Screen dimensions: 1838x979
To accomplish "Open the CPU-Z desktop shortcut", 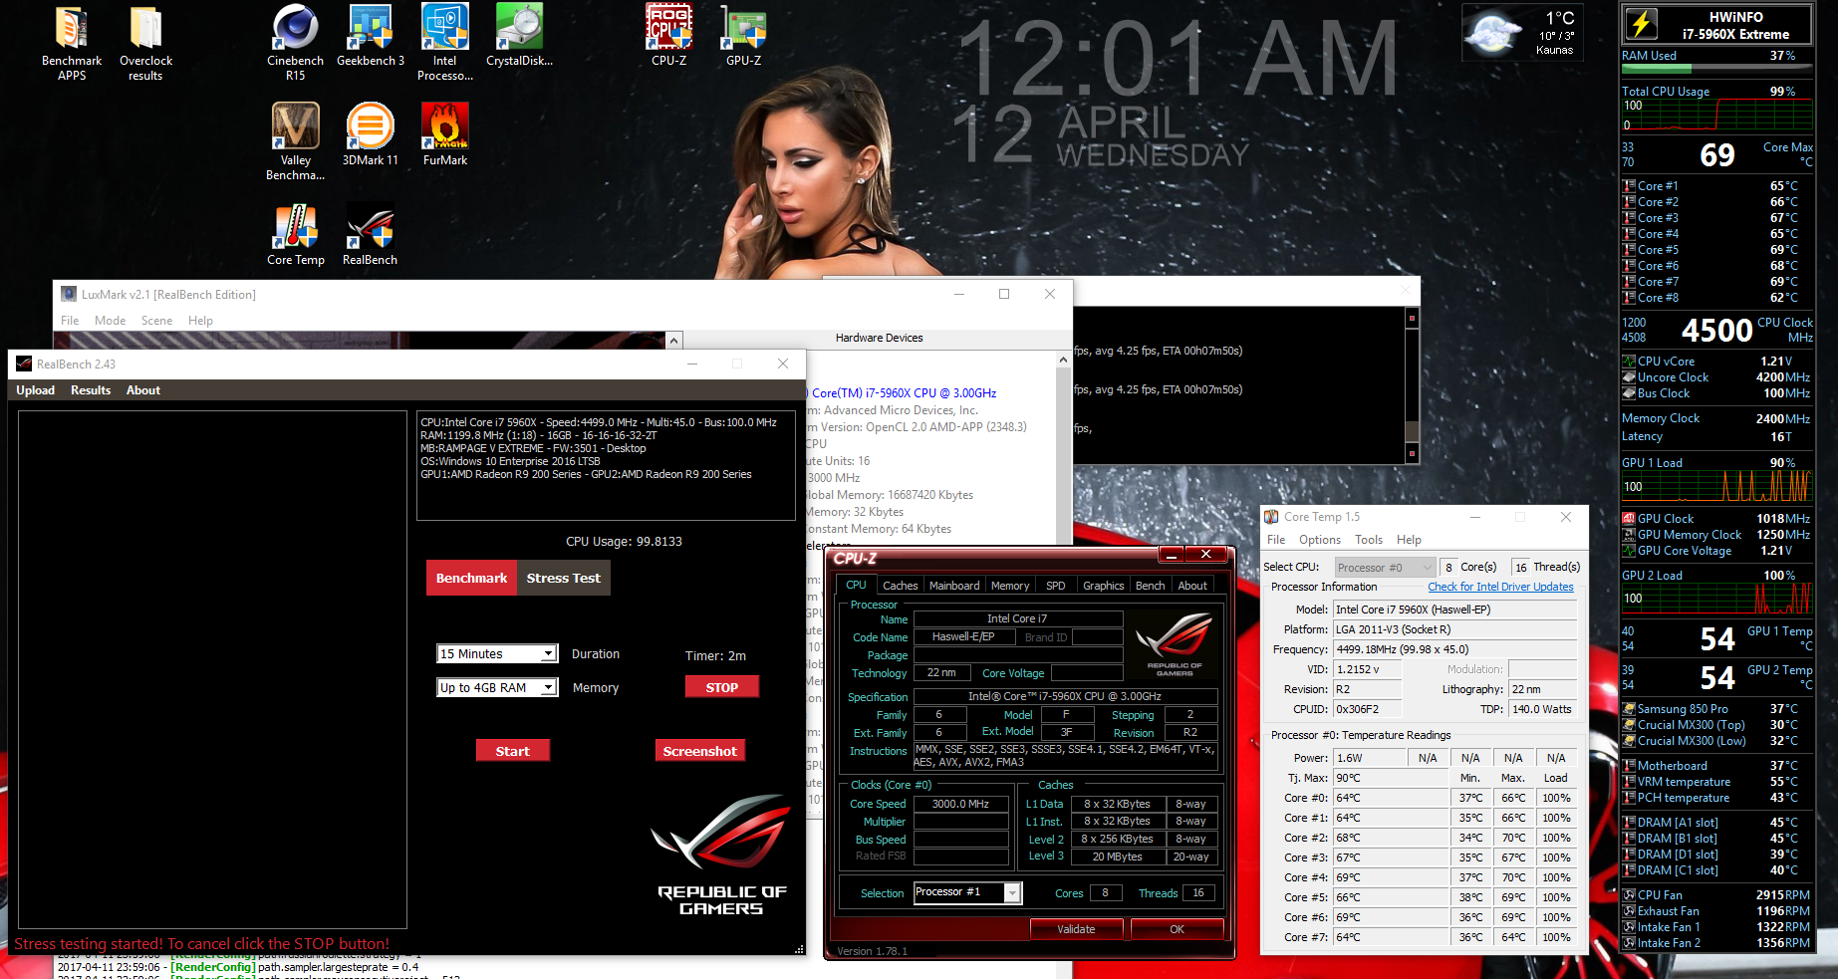I will point(669,36).
